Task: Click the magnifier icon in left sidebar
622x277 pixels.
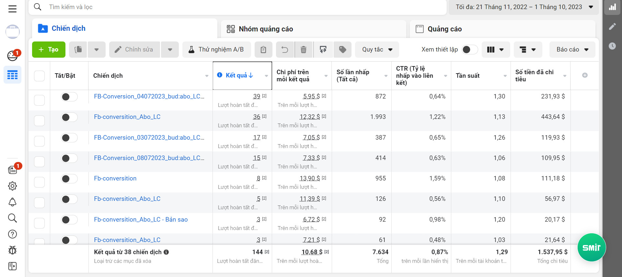Action: 12,218
